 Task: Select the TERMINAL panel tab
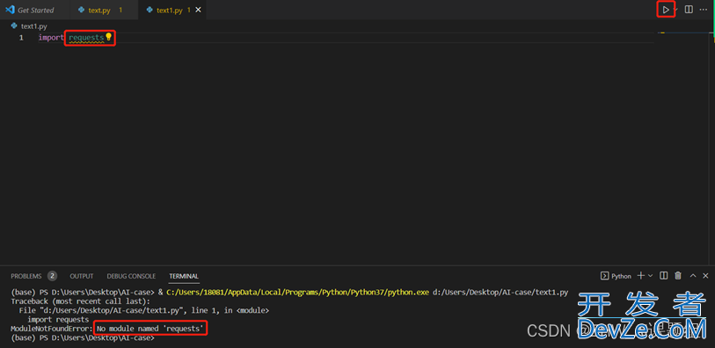[x=184, y=276]
